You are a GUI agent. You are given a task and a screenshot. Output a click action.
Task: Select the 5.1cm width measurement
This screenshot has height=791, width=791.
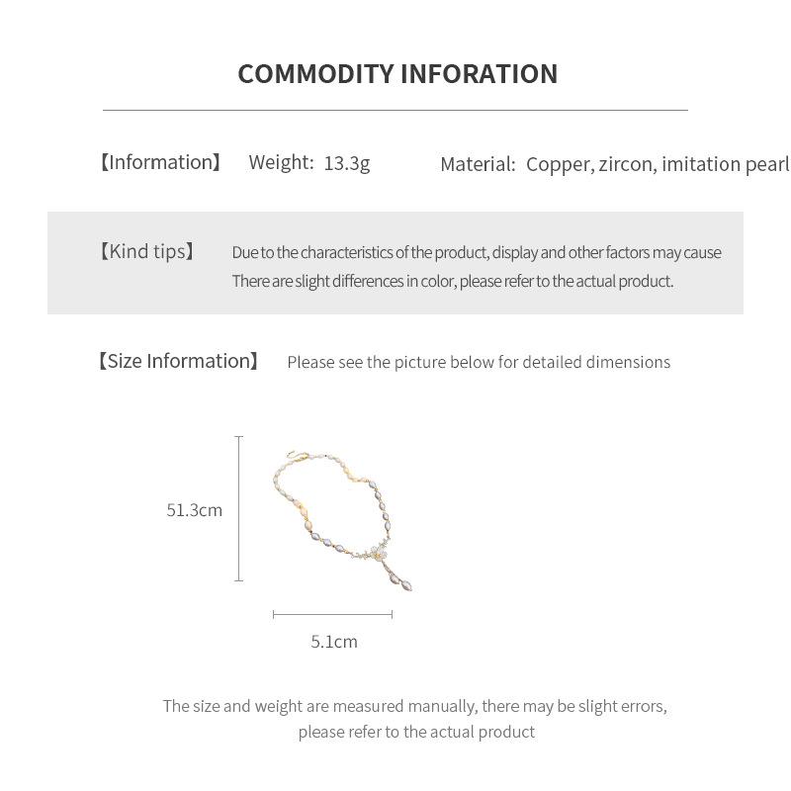pyautogui.click(x=334, y=642)
